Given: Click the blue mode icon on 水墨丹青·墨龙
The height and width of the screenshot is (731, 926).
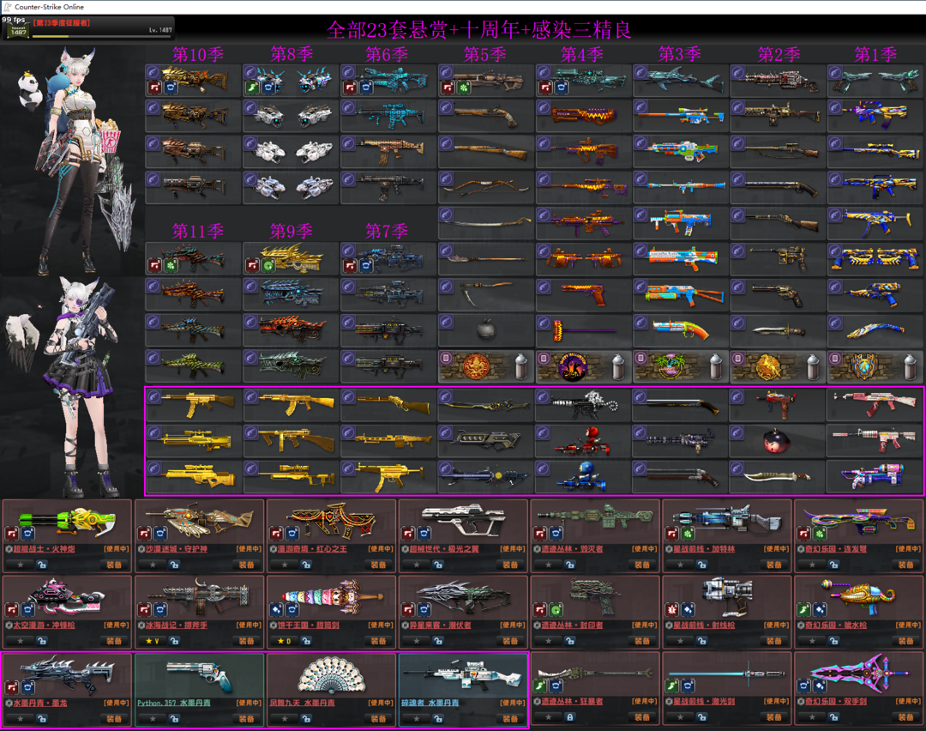Looking at the screenshot, I should 27,686.
